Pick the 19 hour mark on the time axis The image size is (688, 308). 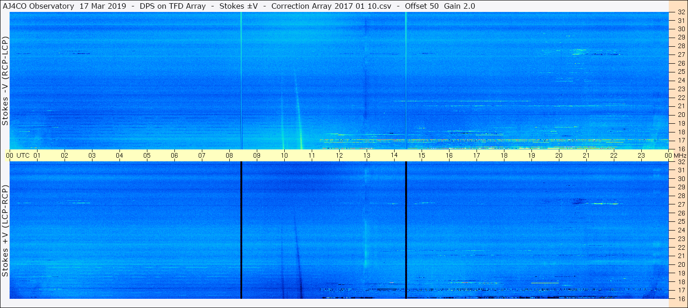click(531, 155)
